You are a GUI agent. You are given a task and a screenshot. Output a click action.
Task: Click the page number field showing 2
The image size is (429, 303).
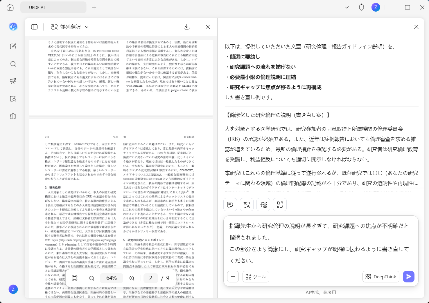coord(151,278)
